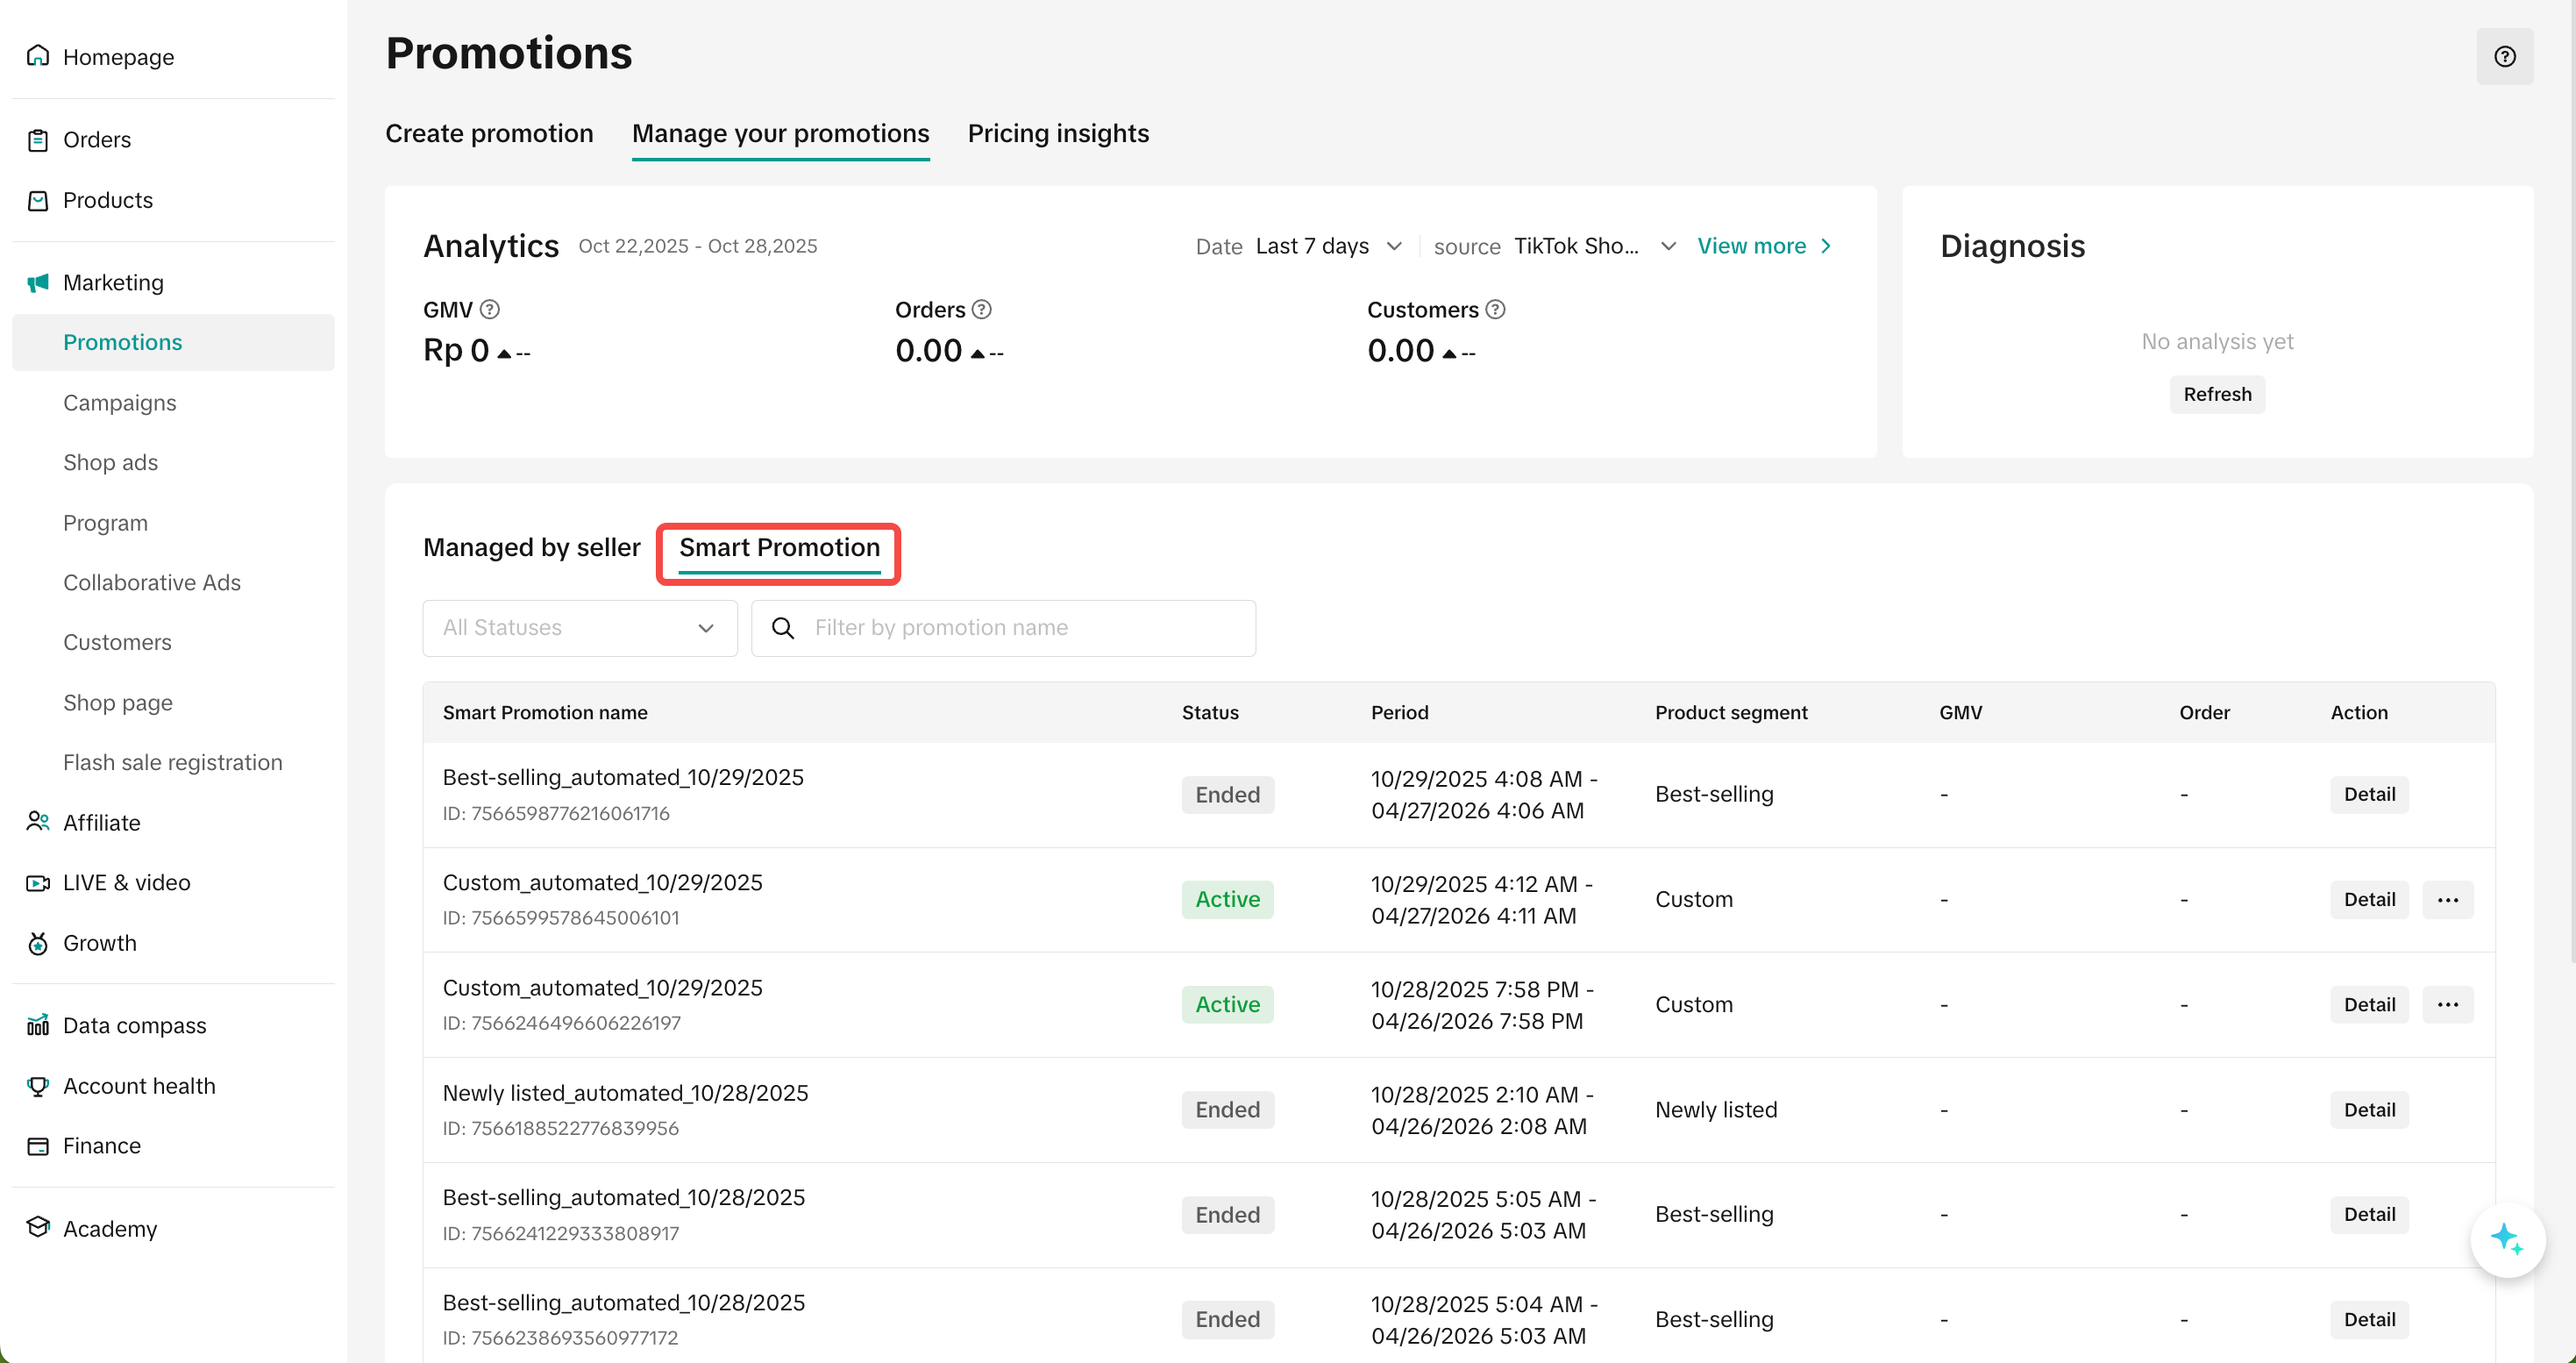Click the GMV info tooltip icon

coord(489,310)
